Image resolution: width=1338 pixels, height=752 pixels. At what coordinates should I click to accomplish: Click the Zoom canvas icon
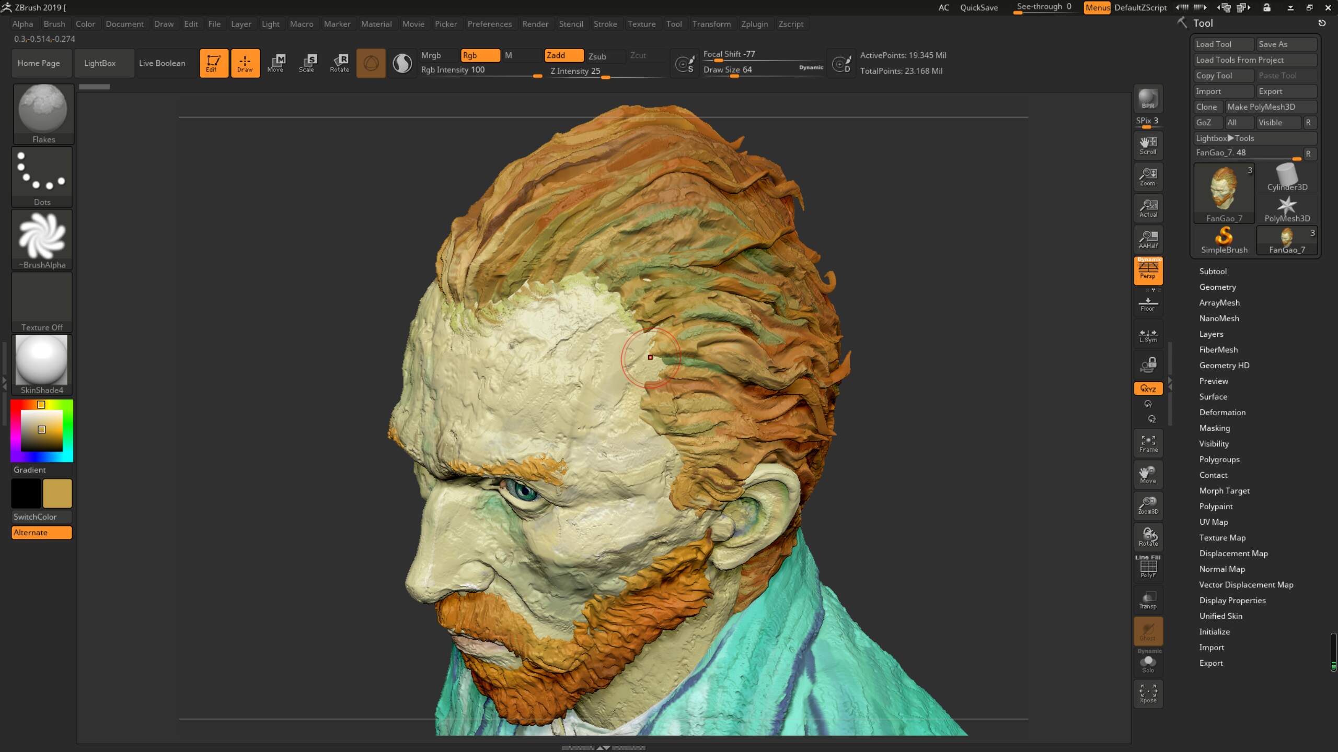pos(1148,177)
